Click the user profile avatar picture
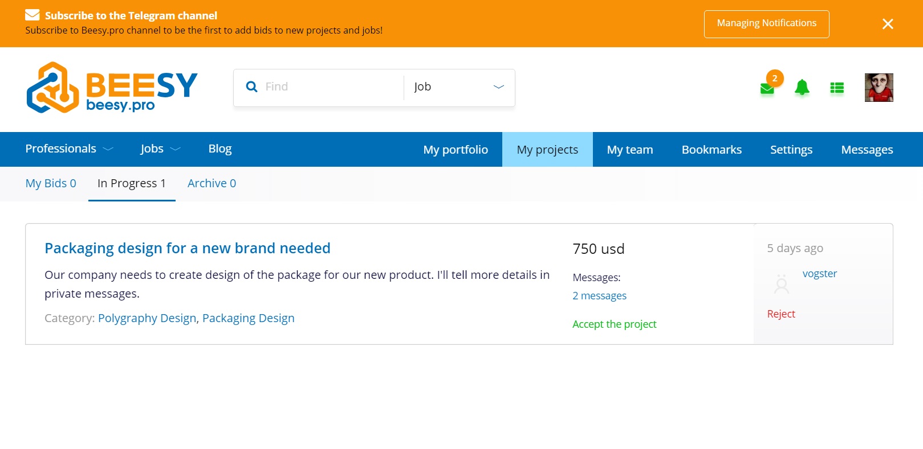The height and width of the screenshot is (449, 923). click(879, 88)
